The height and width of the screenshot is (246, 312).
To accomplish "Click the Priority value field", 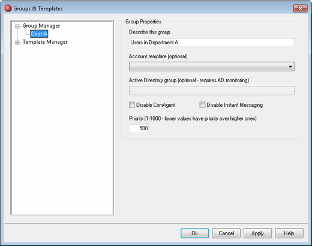I will (139, 128).
